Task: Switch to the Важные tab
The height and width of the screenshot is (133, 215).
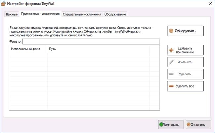Action: coord(12,14)
